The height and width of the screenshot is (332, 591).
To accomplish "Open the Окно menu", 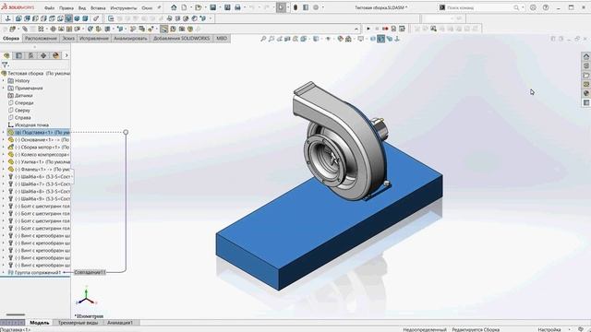I will [x=147, y=7].
